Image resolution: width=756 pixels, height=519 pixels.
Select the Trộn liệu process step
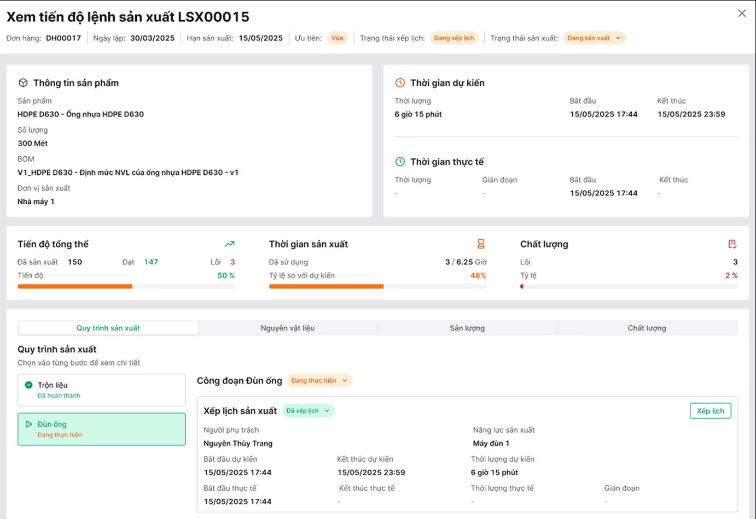[x=102, y=390]
